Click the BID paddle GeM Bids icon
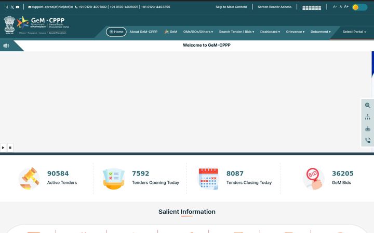 pyautogui.click(x=314, y=179)
